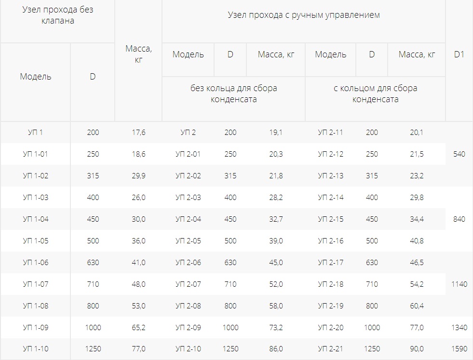
Task: Click the 'Масса, кг' header of first group
Action: [x=138, y=54]
